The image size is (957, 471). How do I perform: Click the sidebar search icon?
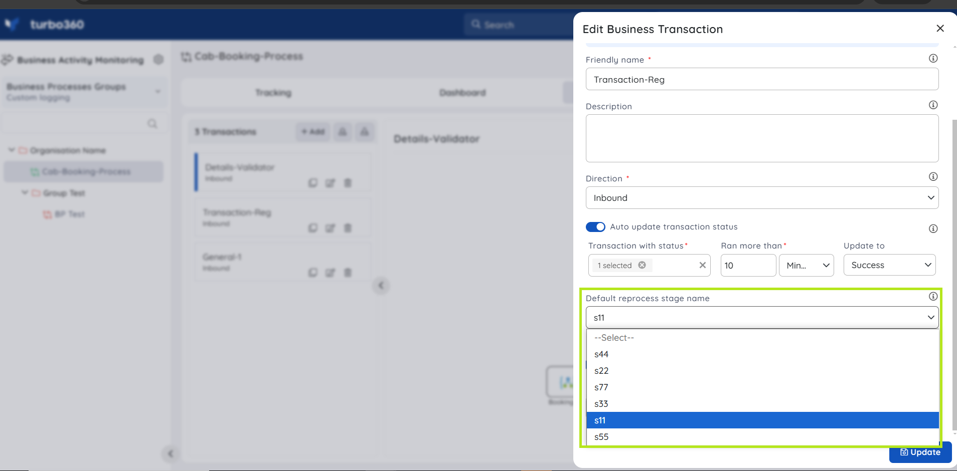[x=152, y=124]
